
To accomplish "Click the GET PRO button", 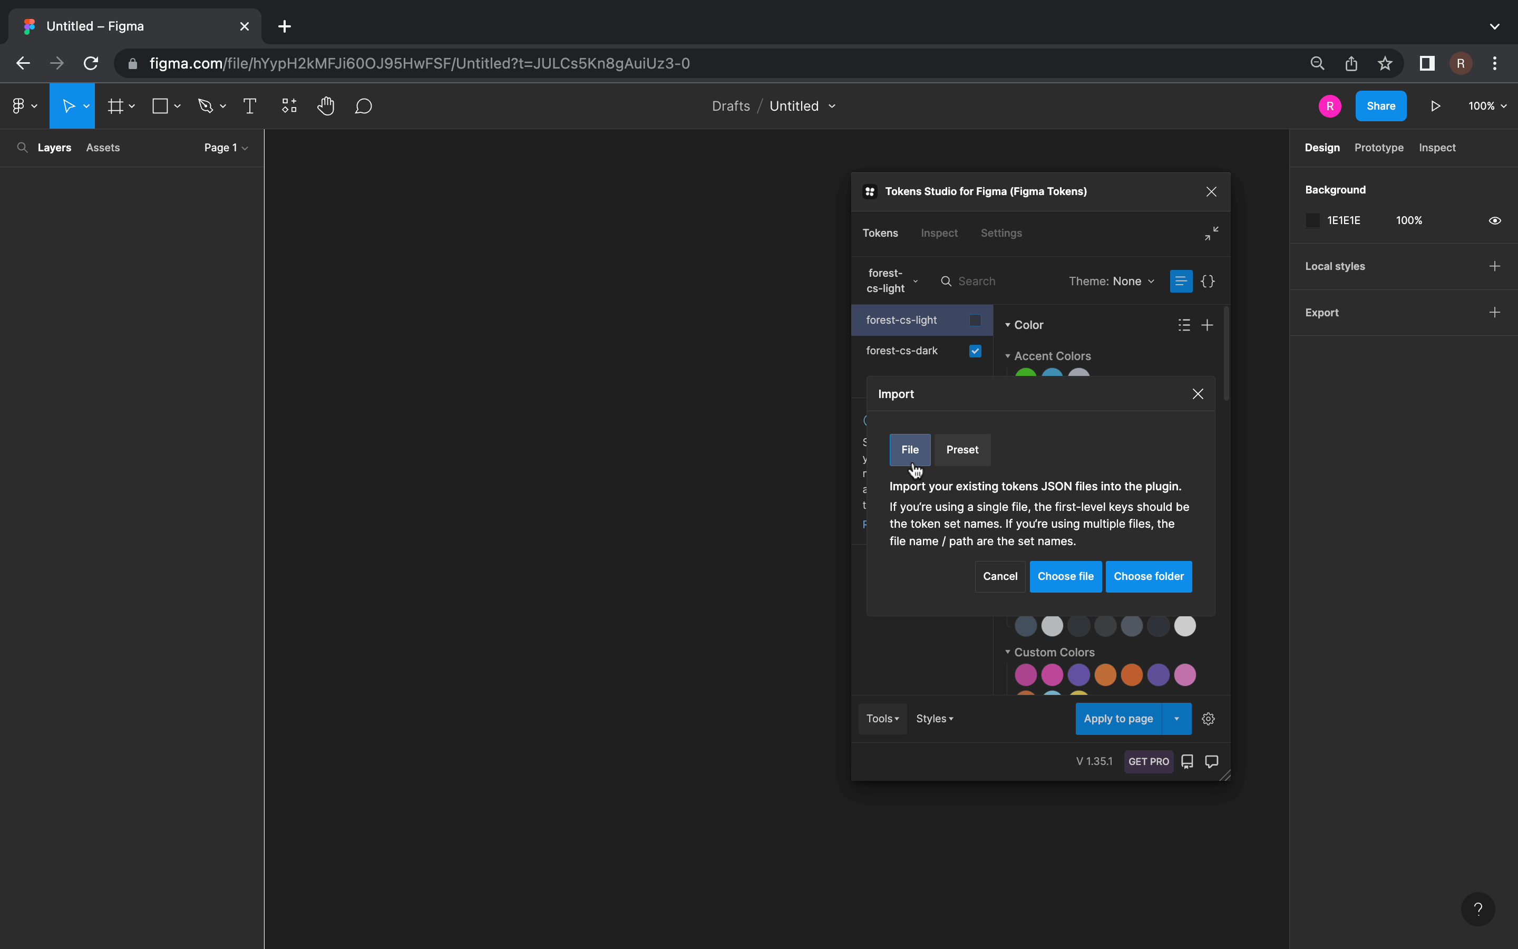I will tap(1149, 761).
